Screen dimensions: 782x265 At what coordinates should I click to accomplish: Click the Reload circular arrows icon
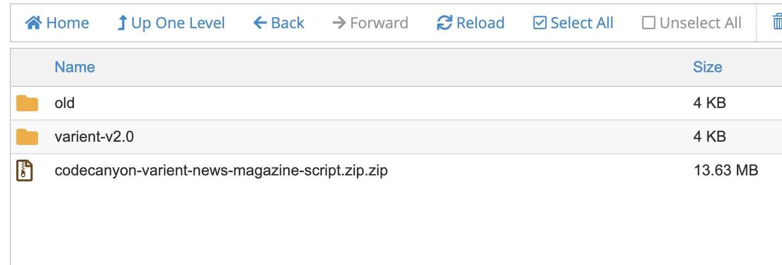pos(444,23)
